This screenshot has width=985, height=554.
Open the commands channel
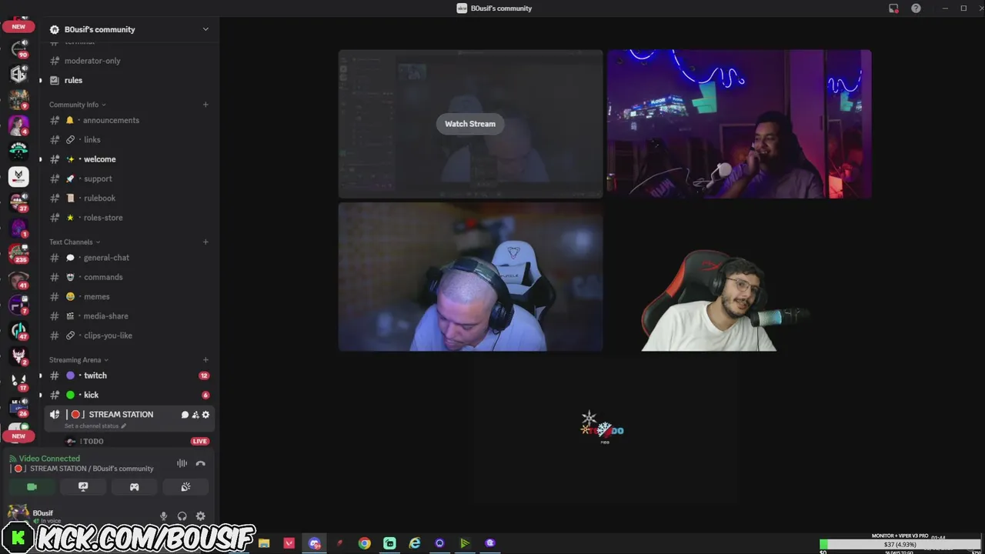(x=129, y=277)
